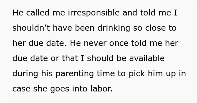
Task: Click on the word "parenting"
Action: point(75,74)
